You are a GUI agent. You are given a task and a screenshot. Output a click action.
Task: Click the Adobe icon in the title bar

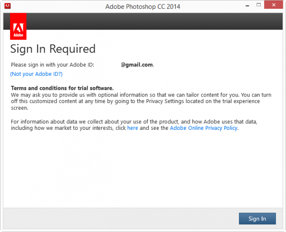pos(7,6)
